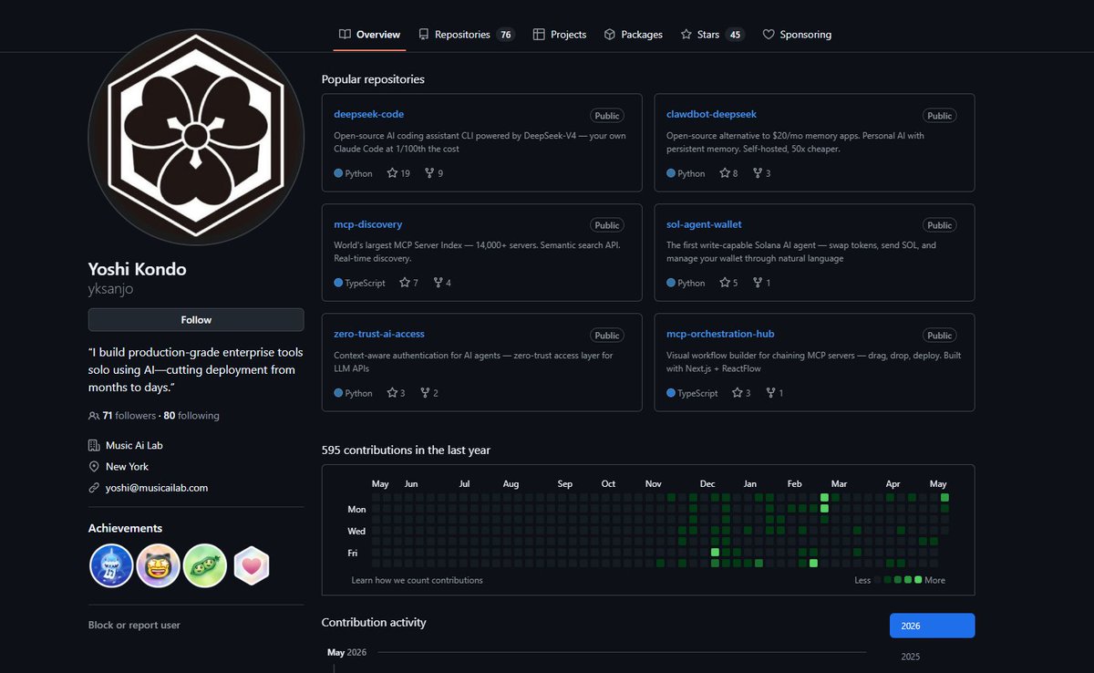
Task: Open the mcp-orchestration-hub repository
Action: (720, 334)
